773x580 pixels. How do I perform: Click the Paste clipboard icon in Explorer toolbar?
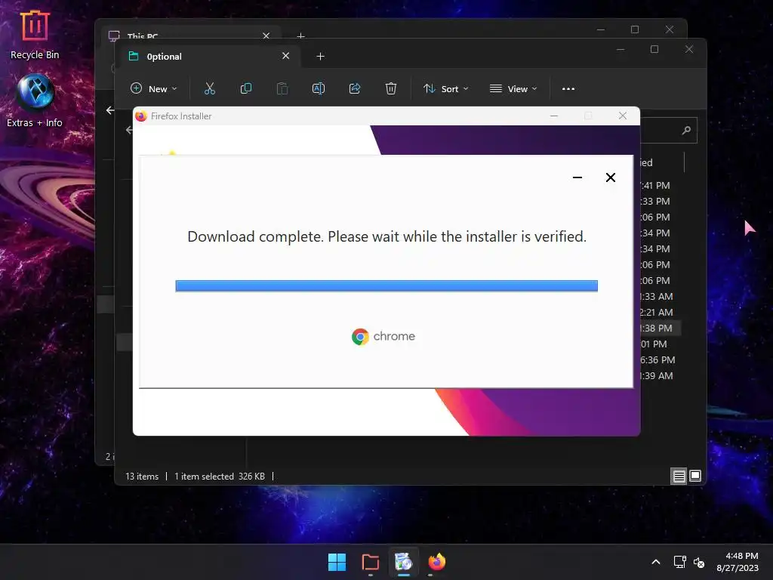tap(282, 89)
